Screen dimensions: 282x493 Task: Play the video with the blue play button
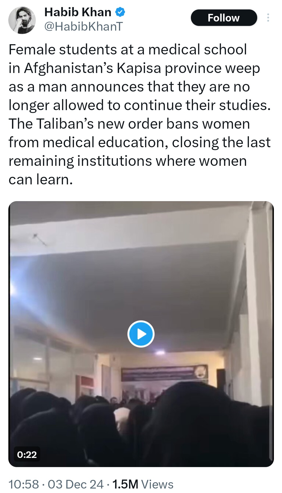coord(141,334)
